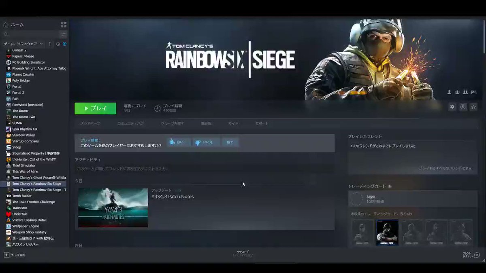Viewport: 486px width, 273px height.
Task: Open the advanced filter settings icon
Action: point(64,34)
